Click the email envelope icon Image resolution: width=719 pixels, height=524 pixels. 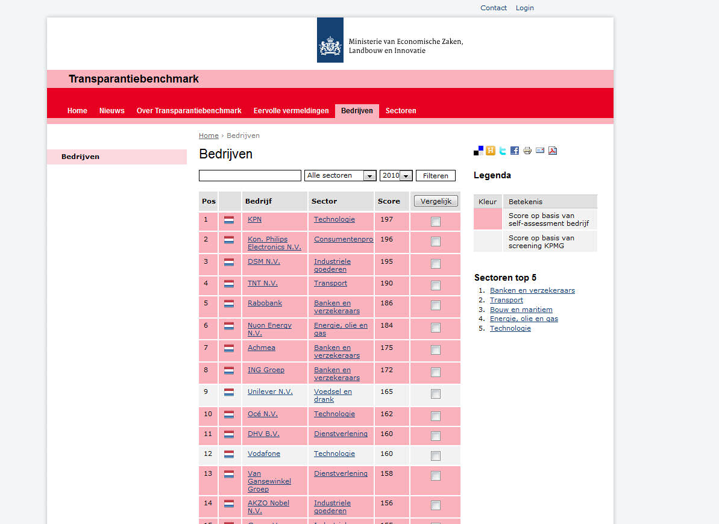point(540,151)
